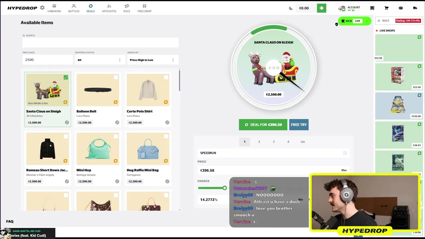The image size is (425, 239).
Task: Click the shield icon beside the Kick badge
Action: click(336, 24)
